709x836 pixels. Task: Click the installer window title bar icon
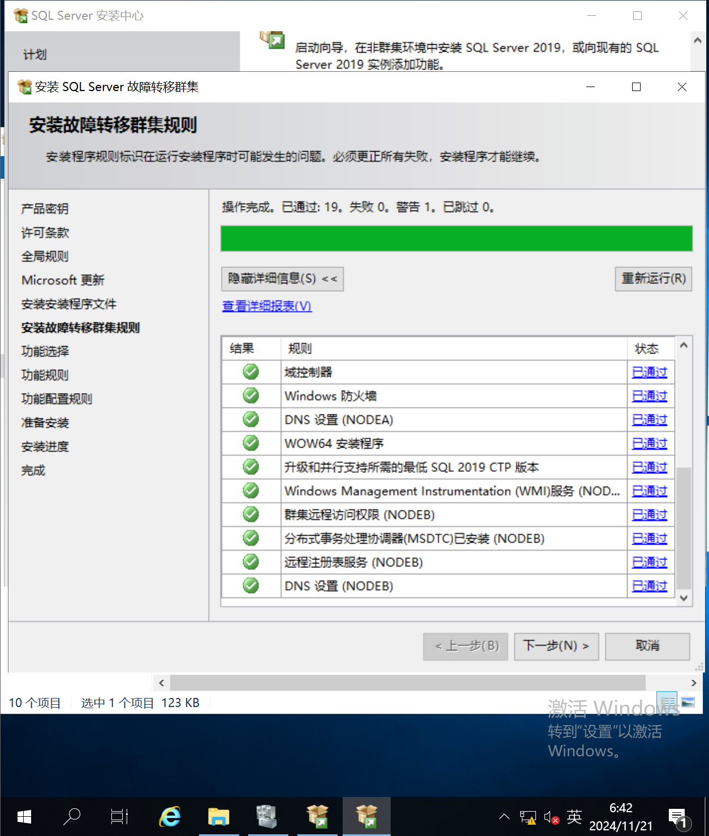[24, 87]
